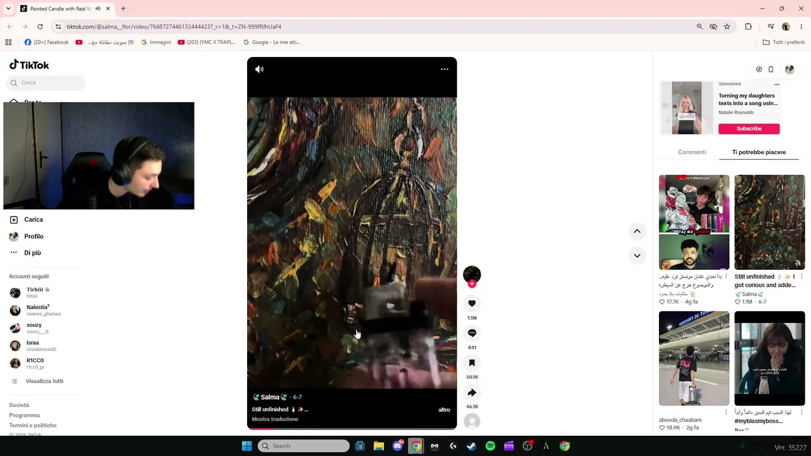Open the 'Tutti i preferiti' bookmarks folder

784,42
